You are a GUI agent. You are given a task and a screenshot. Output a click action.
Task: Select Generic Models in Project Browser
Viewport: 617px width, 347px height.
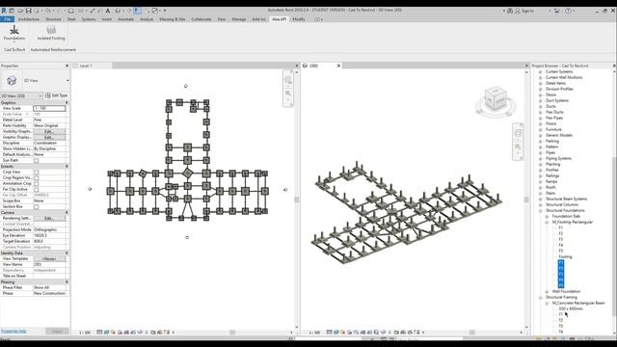pos(559,135)
